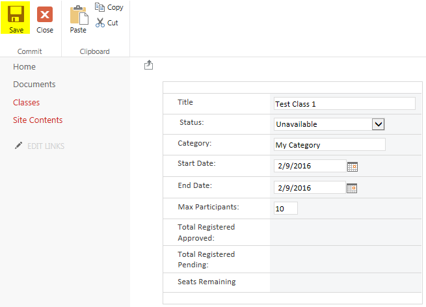Click the Paste clipboard icon
426x307 pixels.
click(x=78, y=15)
